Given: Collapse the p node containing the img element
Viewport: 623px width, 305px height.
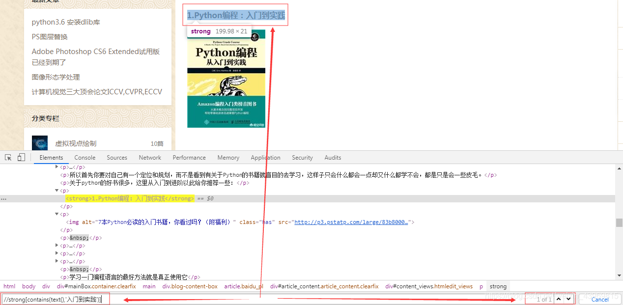Looking at the screenshot, I should click(x=57, y=214).
